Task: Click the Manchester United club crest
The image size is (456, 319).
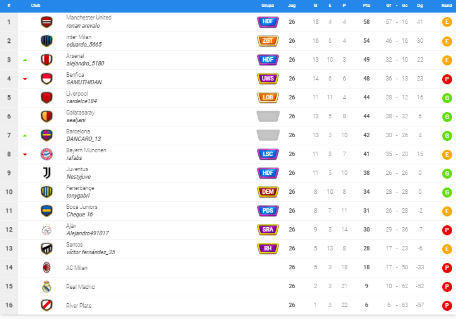Action: point(47,22)
